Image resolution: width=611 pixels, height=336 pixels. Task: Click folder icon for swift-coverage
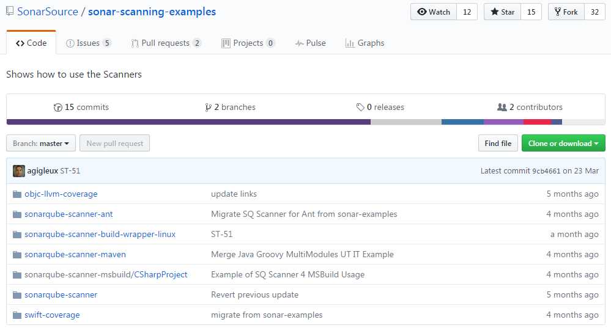click(x=17, y=315)
